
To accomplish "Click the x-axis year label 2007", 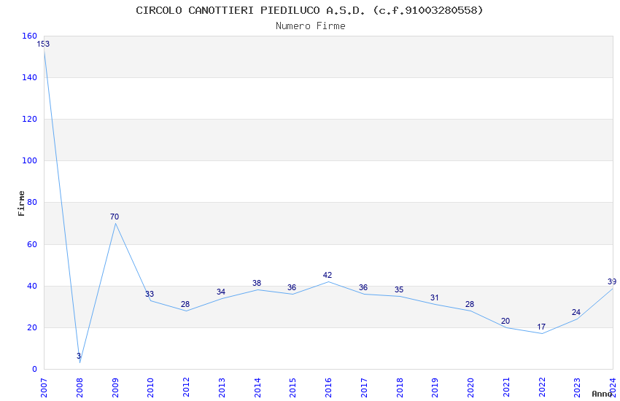I will coord(44,388).
